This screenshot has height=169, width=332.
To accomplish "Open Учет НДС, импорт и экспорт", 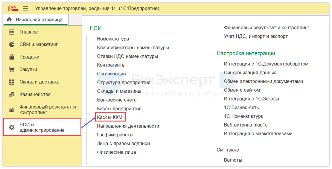I will pos(256,36).
